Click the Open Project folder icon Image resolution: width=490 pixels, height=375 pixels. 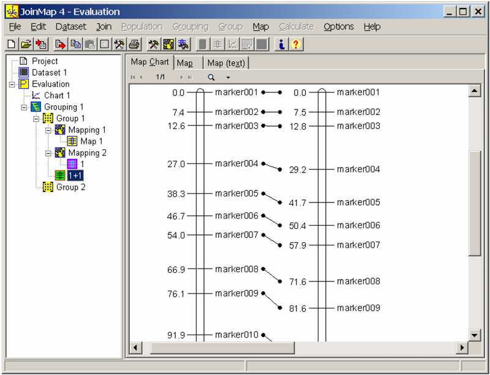click(x=26, y=44)
